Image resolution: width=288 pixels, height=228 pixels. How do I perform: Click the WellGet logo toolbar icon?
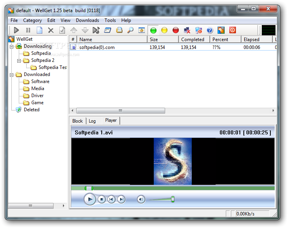coord(221,30)
